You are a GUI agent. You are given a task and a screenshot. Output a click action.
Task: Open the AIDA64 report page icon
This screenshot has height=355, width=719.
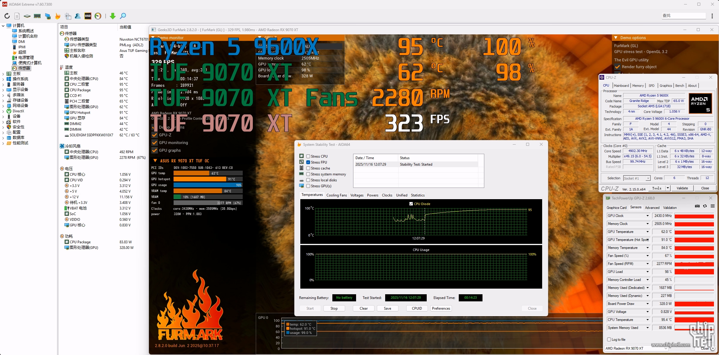pyautogui.click(x=17, y=16)
